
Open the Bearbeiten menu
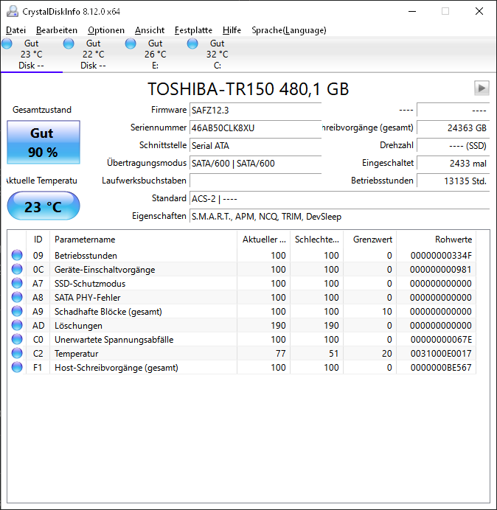[x=57, y=30]
